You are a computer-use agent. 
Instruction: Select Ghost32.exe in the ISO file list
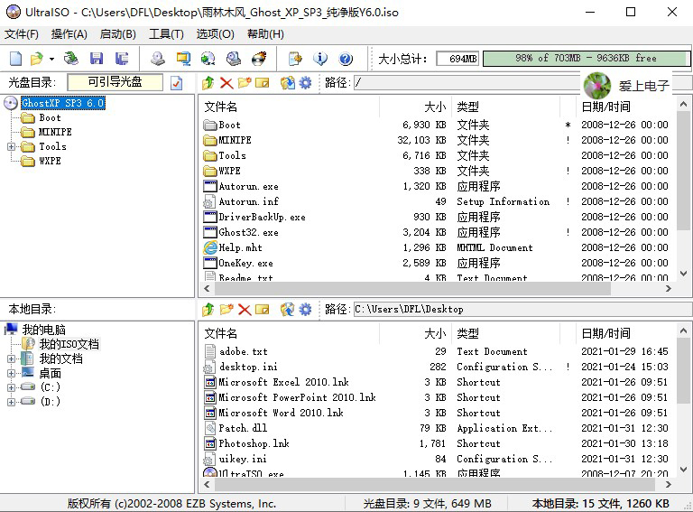(248, 232)
